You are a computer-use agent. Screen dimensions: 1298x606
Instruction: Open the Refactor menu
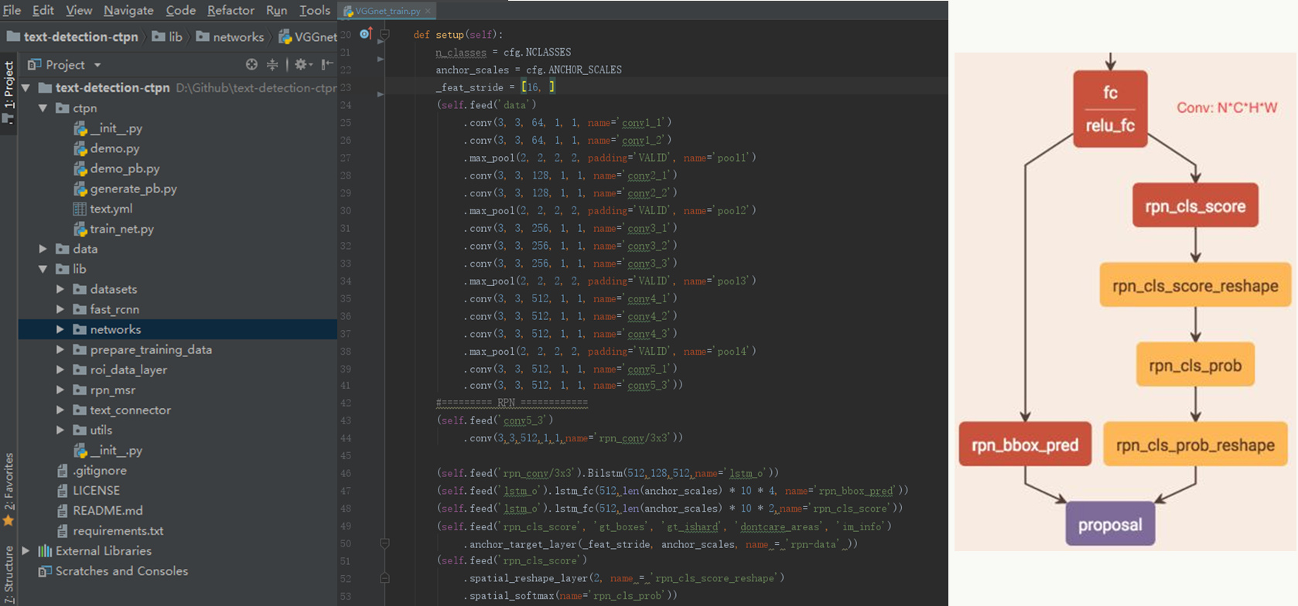pos(231,10)
